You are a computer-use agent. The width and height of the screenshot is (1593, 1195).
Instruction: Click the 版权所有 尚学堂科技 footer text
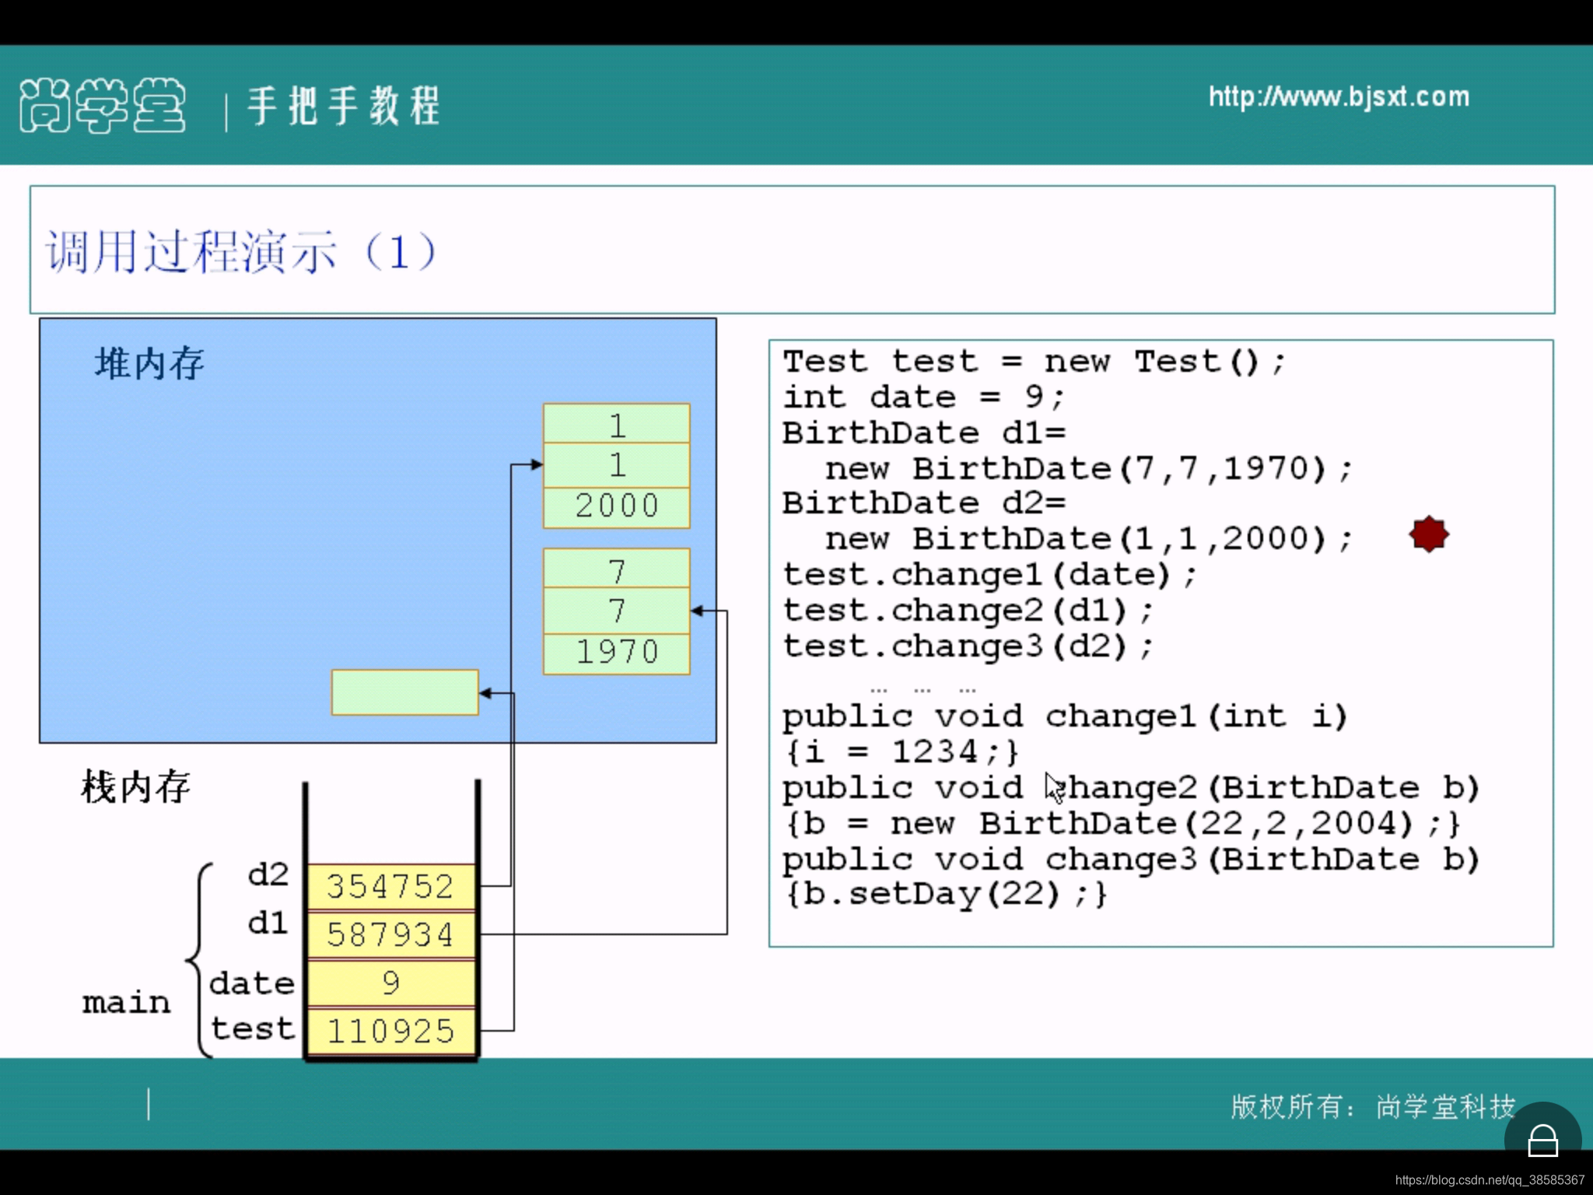[x=1373, y=1106]
